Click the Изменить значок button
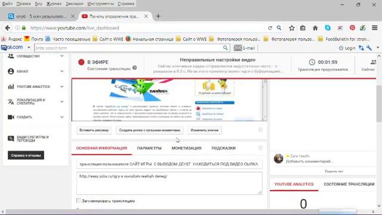This screenshot has height=215, width=382. pyautogui.click(x=204, y=130)
